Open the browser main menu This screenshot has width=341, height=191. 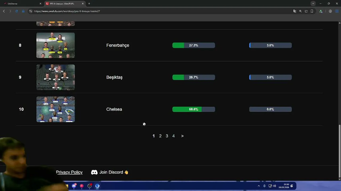[337, 11]
